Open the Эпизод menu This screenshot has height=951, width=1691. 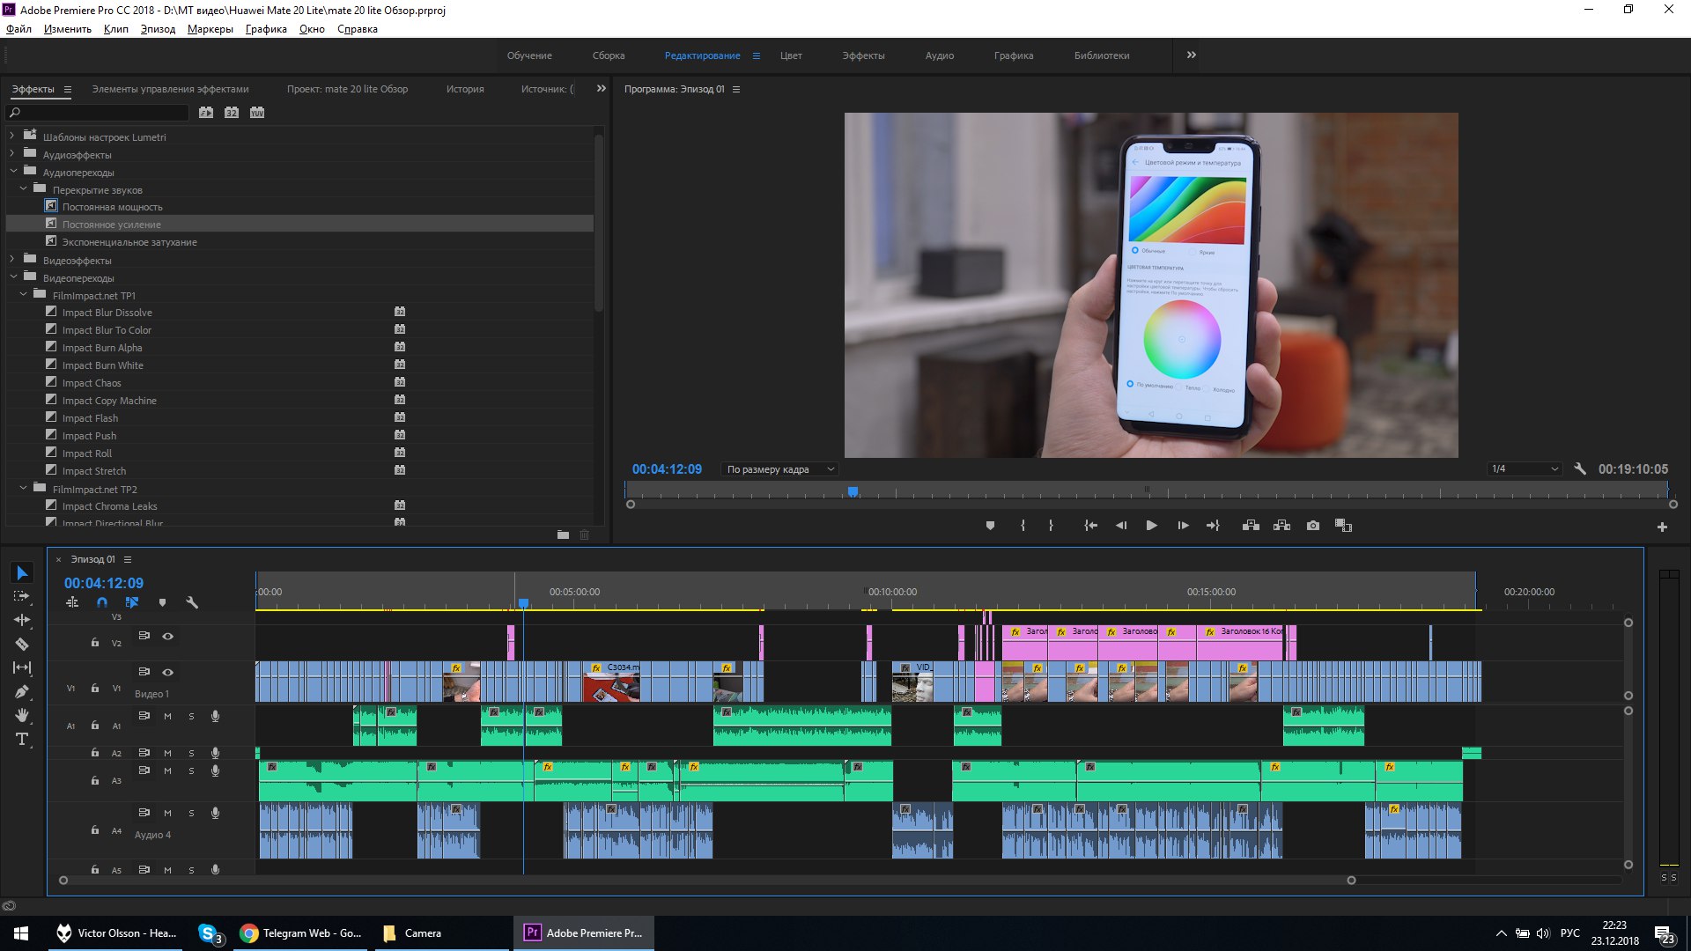click(x=158, y=29)
